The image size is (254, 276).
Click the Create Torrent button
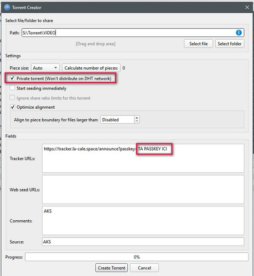coord(111,268)
